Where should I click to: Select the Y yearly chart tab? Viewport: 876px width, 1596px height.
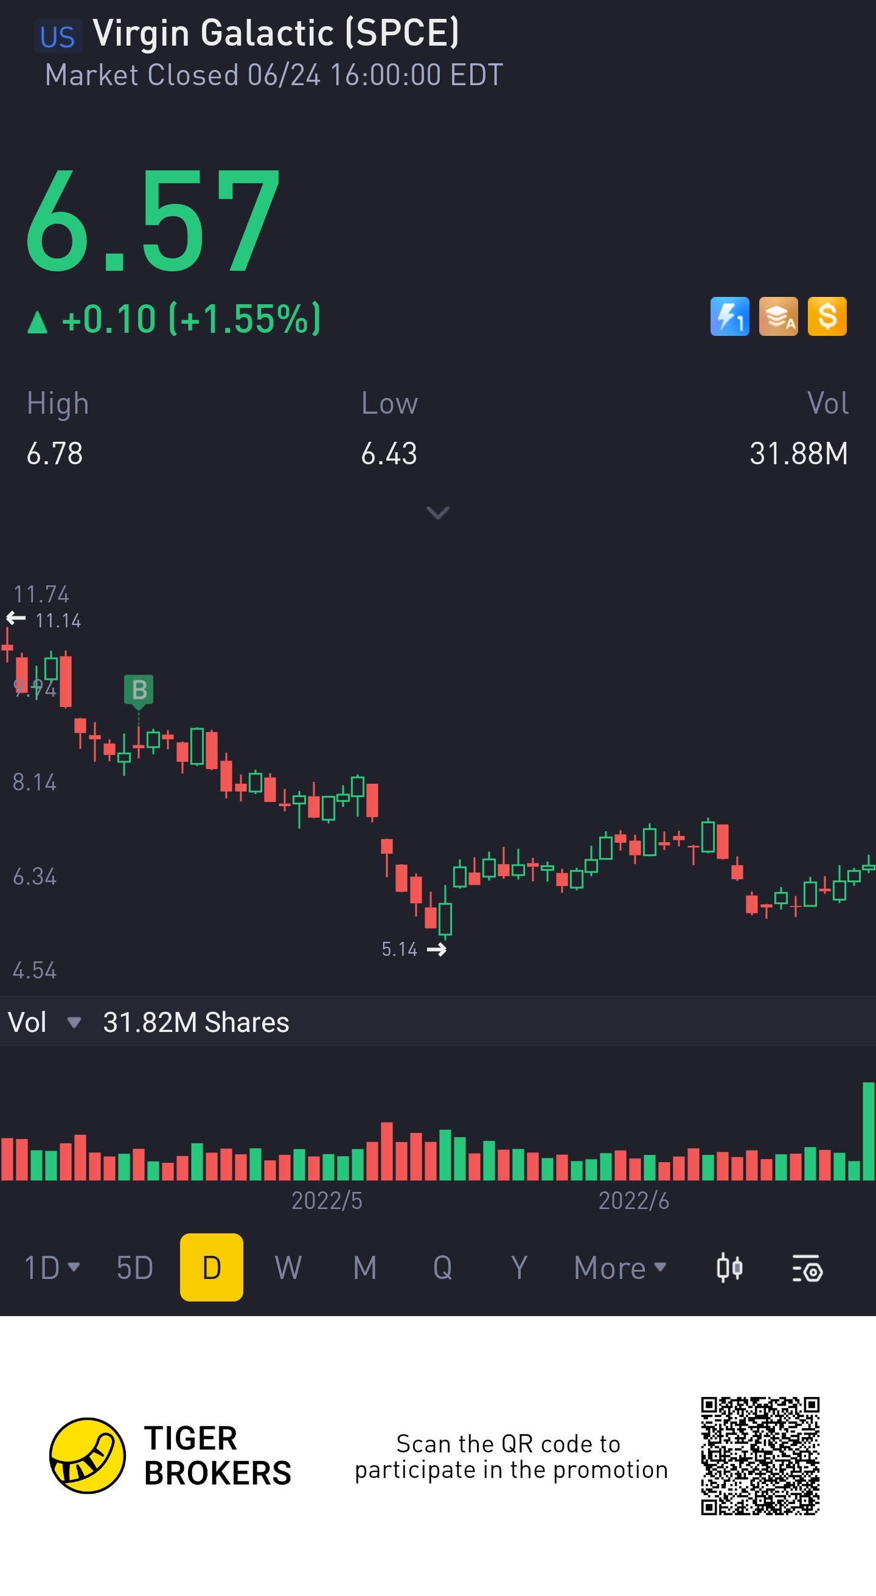point(519,1267)
